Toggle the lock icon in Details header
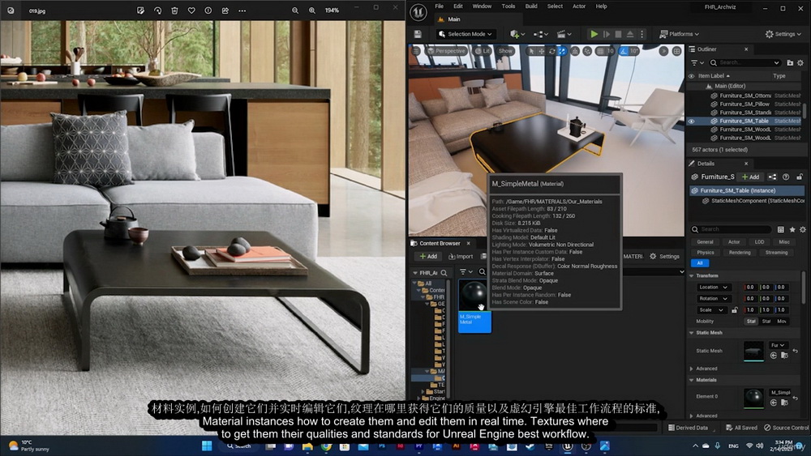This screenshot has width=811, height=456. tap(800, 177)
